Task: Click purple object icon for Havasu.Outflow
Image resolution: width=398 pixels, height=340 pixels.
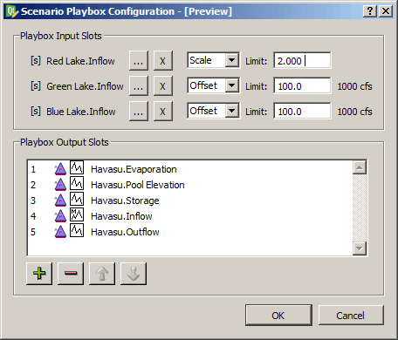Action: point(60,232)
